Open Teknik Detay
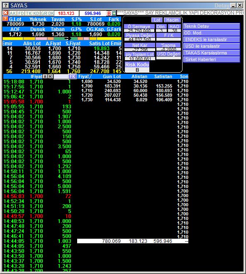 212,27
